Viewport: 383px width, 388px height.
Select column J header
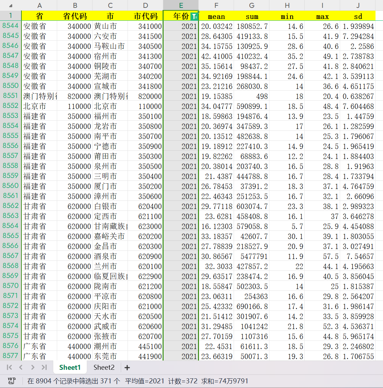(358, 5)
